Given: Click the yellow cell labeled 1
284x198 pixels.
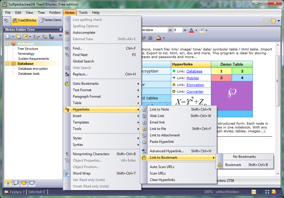Looking at the screenshot, I should 221,71.
